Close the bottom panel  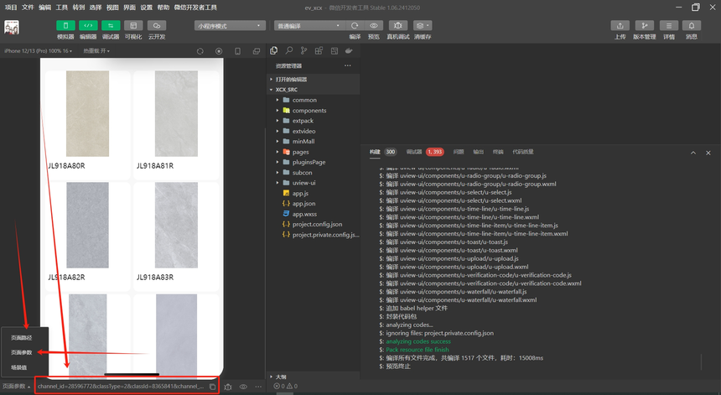tap(708, 153)
